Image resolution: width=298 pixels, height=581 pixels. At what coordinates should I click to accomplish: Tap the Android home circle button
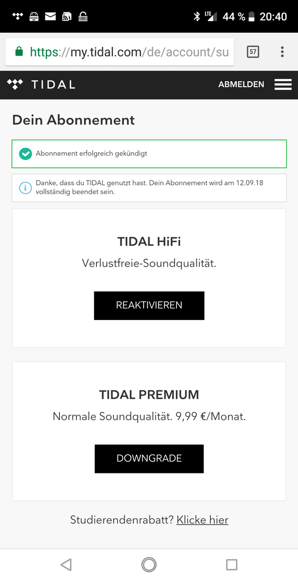149,565
